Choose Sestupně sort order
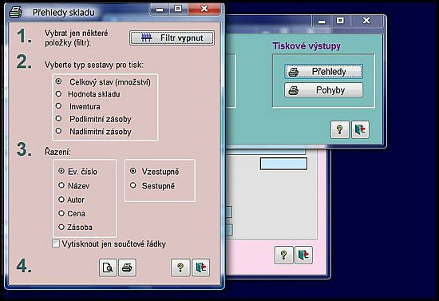This screenshot has width=439, height=301. [133, 185]
